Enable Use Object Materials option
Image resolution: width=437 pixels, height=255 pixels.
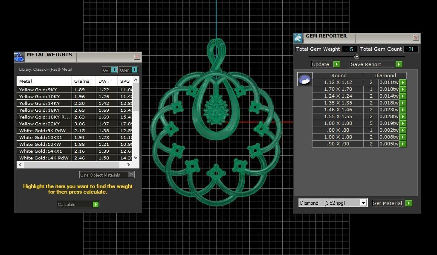[x=131, y=175]
